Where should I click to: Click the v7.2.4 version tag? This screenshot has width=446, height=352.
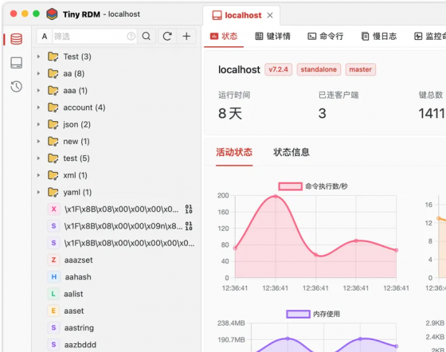pyautogui.click(x=278, y=69)
